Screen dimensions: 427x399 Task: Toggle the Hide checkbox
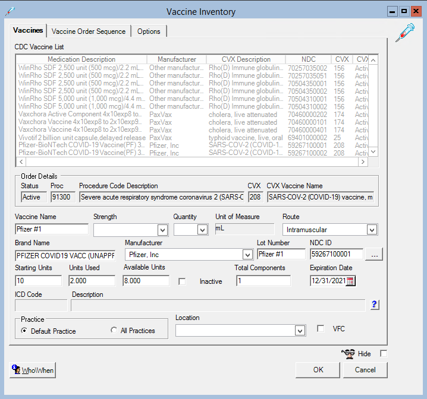[x=384, y=354]
